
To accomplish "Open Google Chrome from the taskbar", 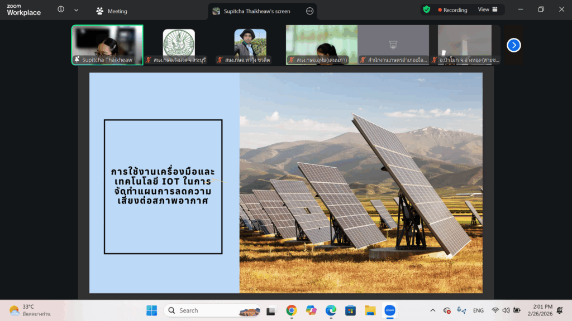I will click(x=291, y=310).
